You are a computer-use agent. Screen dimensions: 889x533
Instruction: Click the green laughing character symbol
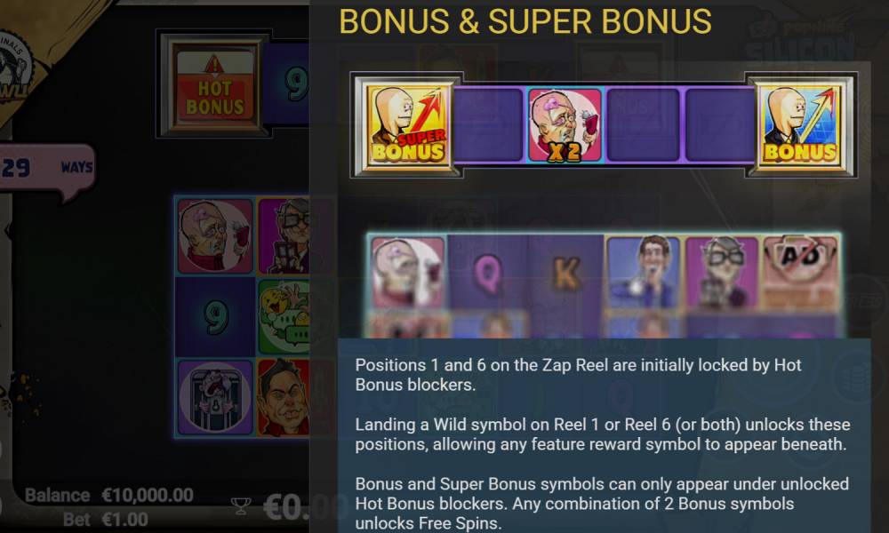click(x=284, y=317)
